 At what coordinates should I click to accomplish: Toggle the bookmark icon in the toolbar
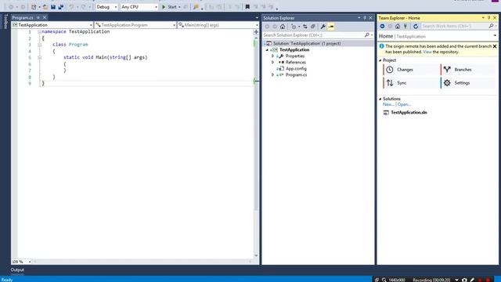[x=247, y=7]
